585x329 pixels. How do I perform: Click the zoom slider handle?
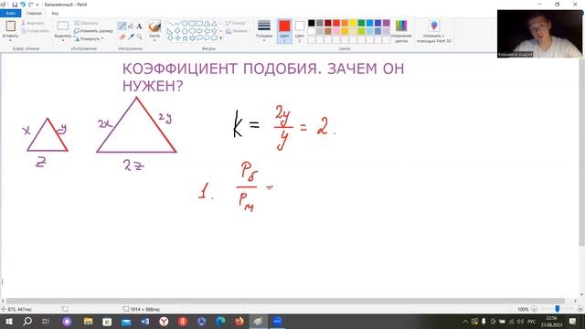pyautogui.click(x=557, y=309)
